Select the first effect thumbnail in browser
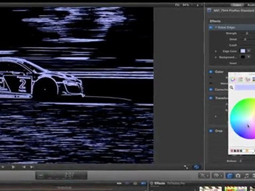 pyautogui.click(x=211, y=188)
